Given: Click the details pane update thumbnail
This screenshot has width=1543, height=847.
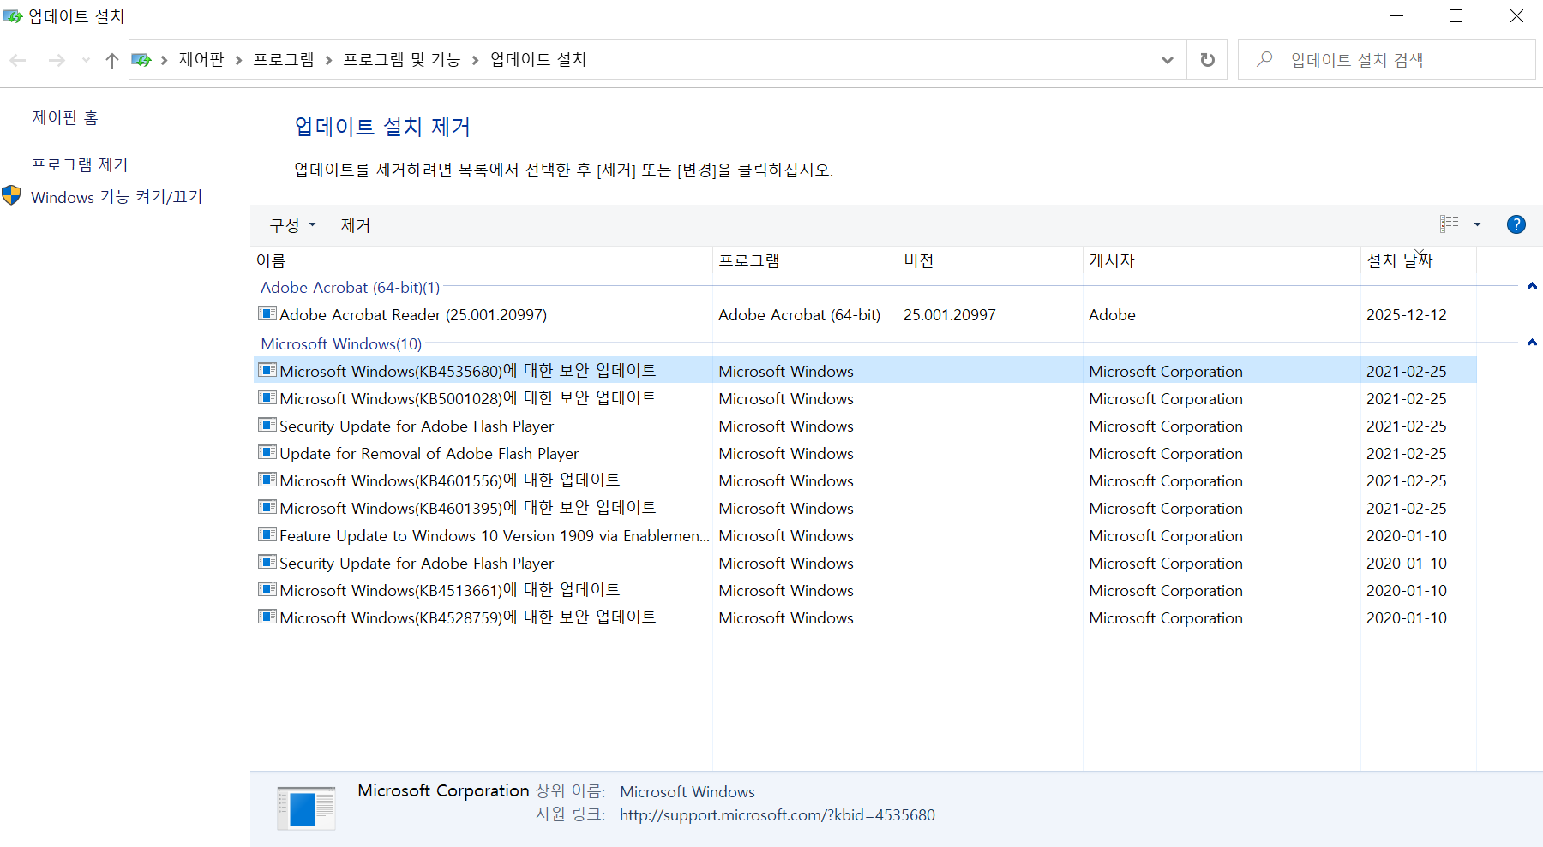Looking at the screenshot, I should coord(306,808).
